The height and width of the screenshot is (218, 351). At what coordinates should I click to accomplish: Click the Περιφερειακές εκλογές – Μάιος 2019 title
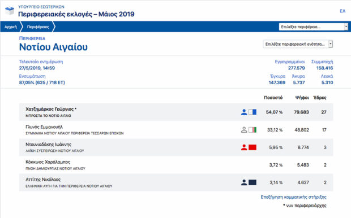(76, 14)
